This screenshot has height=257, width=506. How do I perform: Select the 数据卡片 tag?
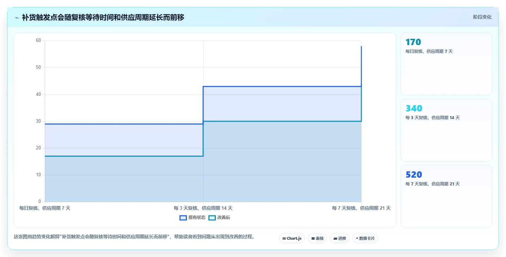click(x=365, y=238)
